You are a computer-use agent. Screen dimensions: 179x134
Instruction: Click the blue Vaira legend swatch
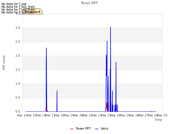[x=96, y=129]
